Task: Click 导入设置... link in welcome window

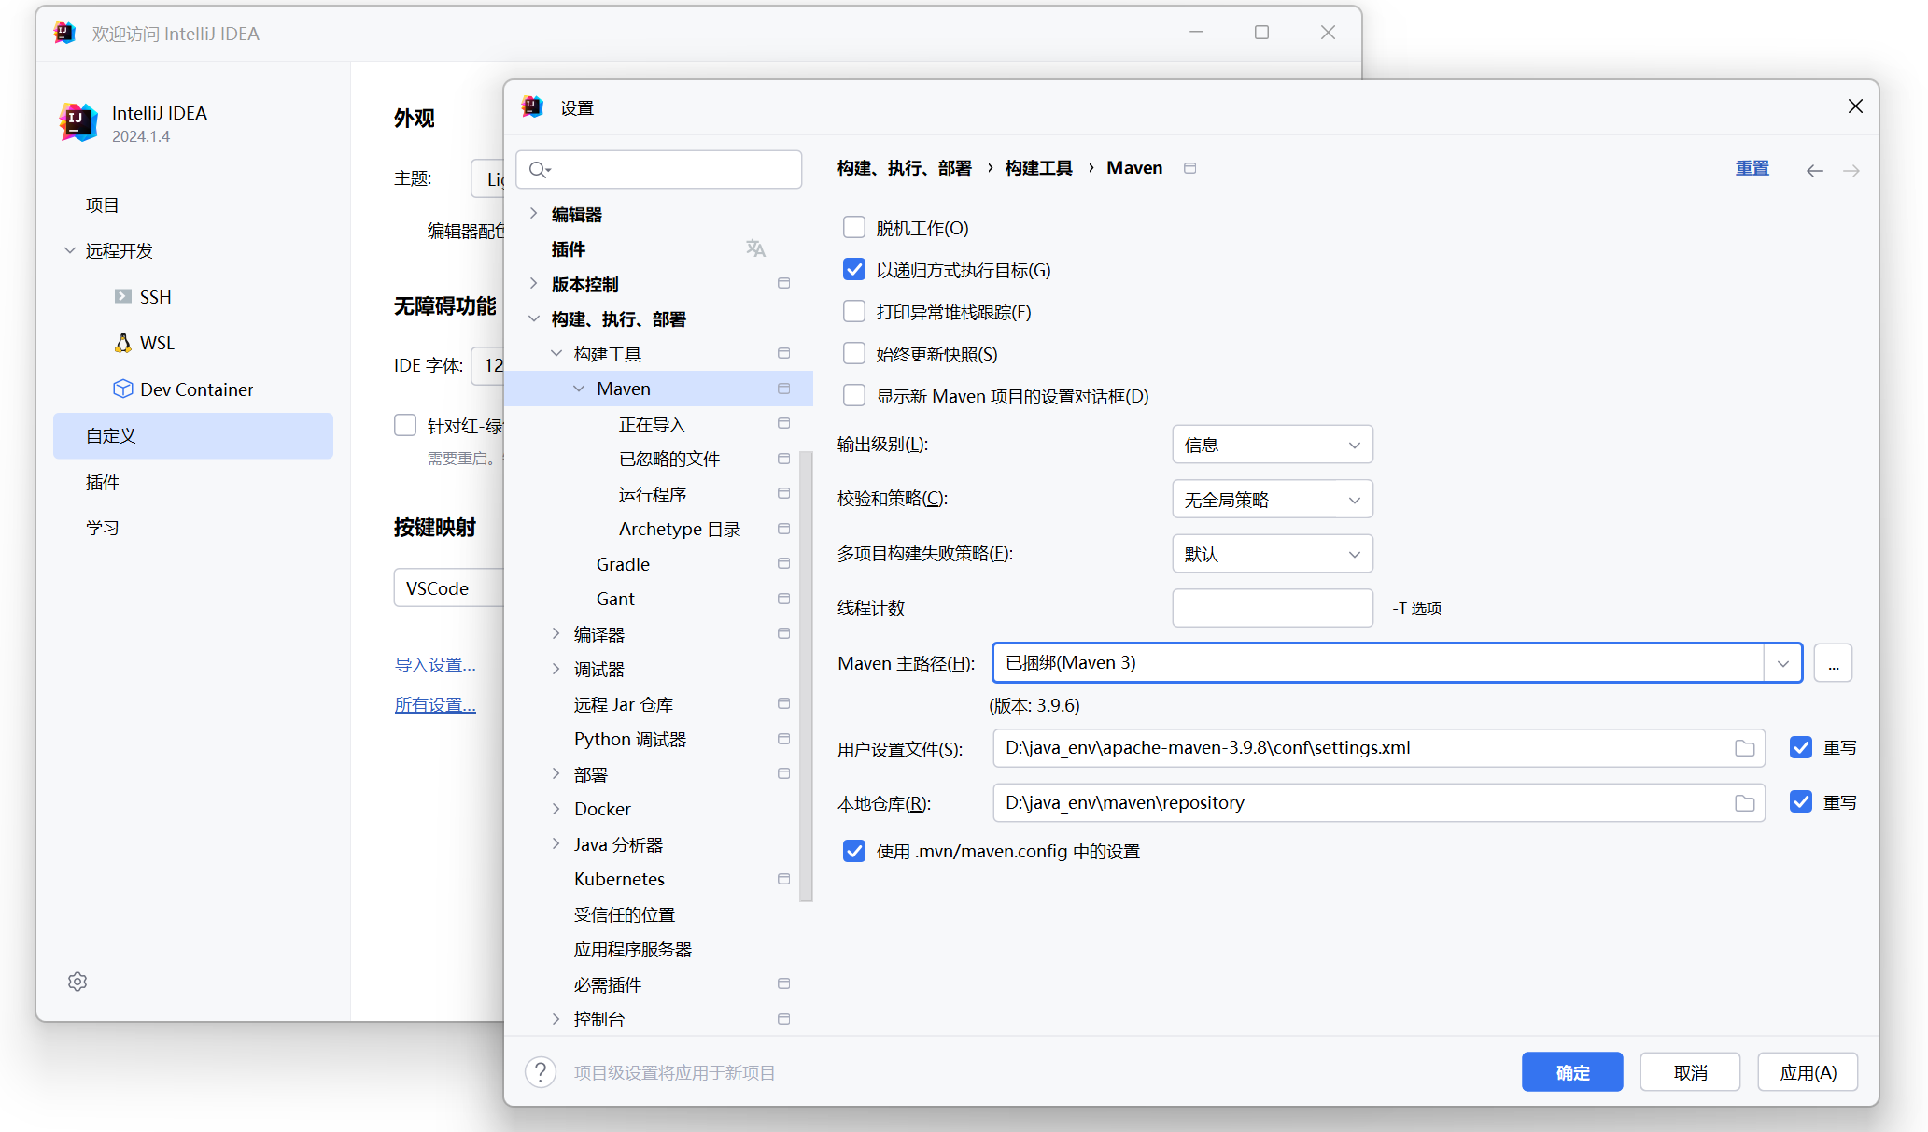Action: point(435,664)
